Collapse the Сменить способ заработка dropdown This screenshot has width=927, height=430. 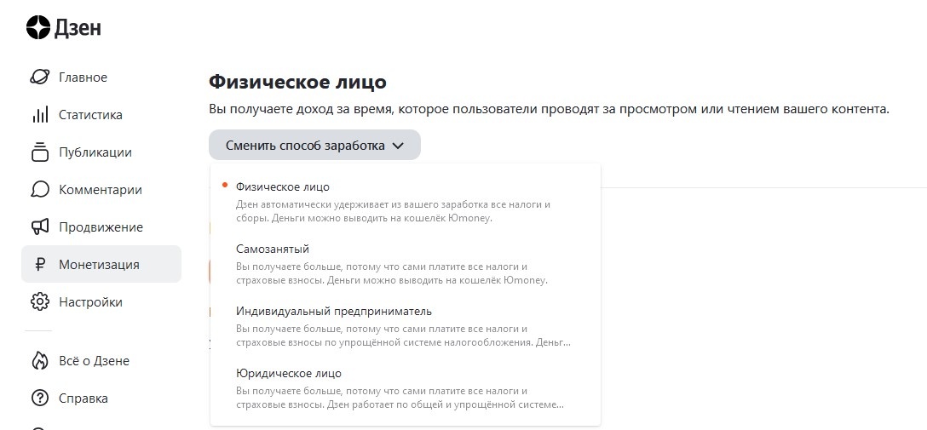coord(314,146)
